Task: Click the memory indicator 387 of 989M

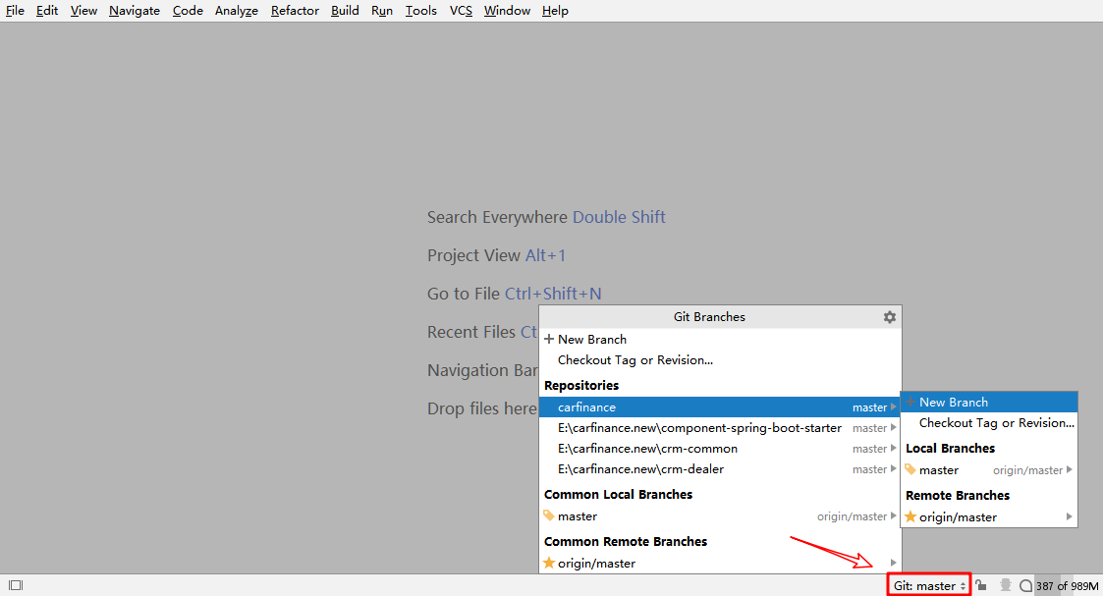Action: pyautogui.click(x=1067, y=586)
